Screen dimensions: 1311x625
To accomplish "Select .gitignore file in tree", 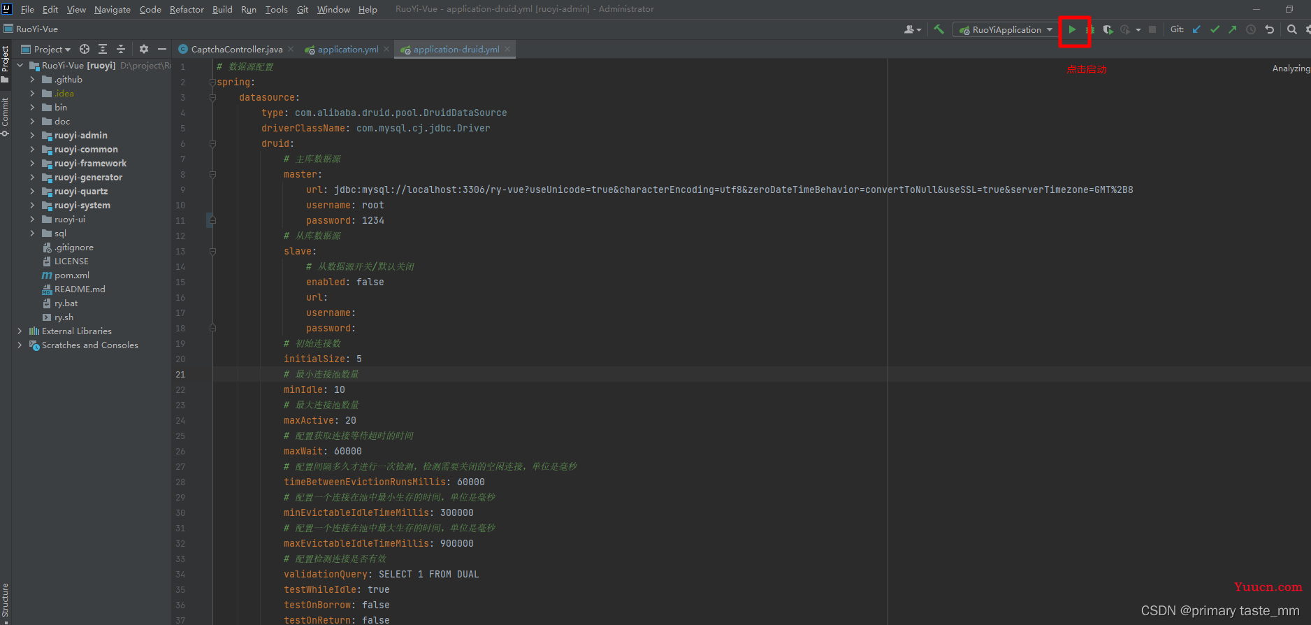I will point(73,247).
